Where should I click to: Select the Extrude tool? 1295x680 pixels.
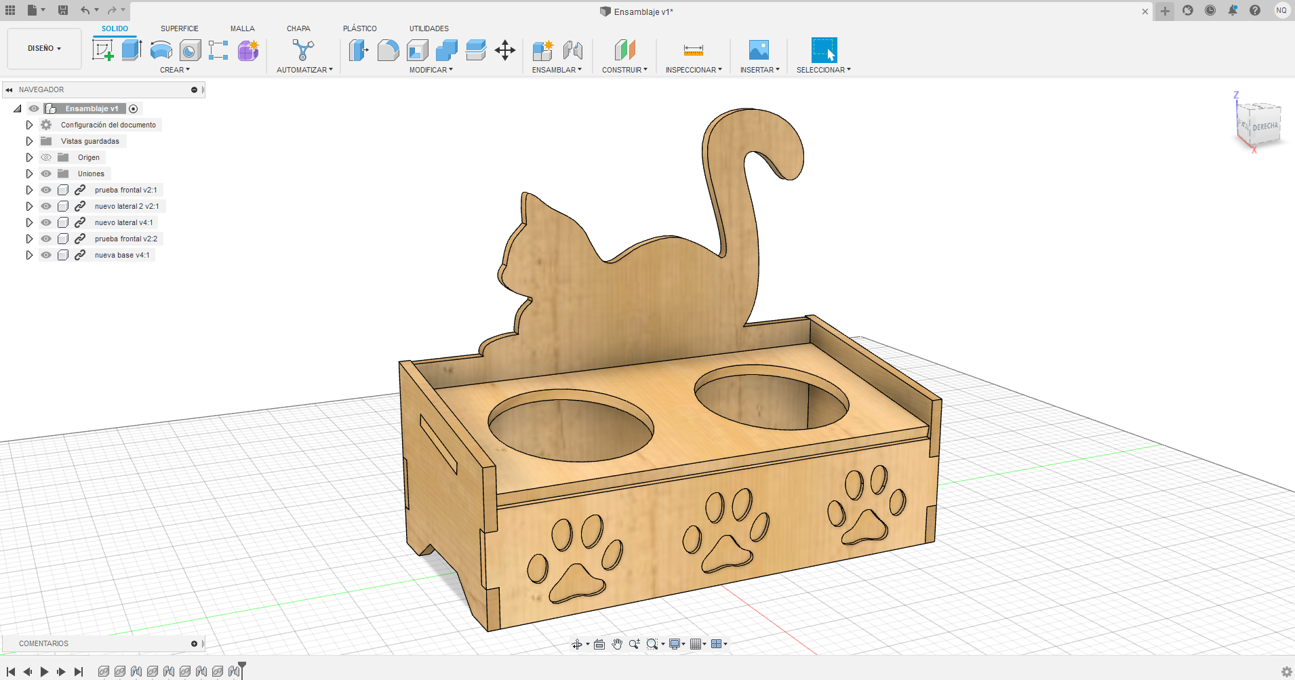[132, 50]
